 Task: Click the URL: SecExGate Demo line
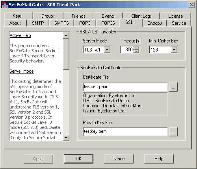pos(106,101)
